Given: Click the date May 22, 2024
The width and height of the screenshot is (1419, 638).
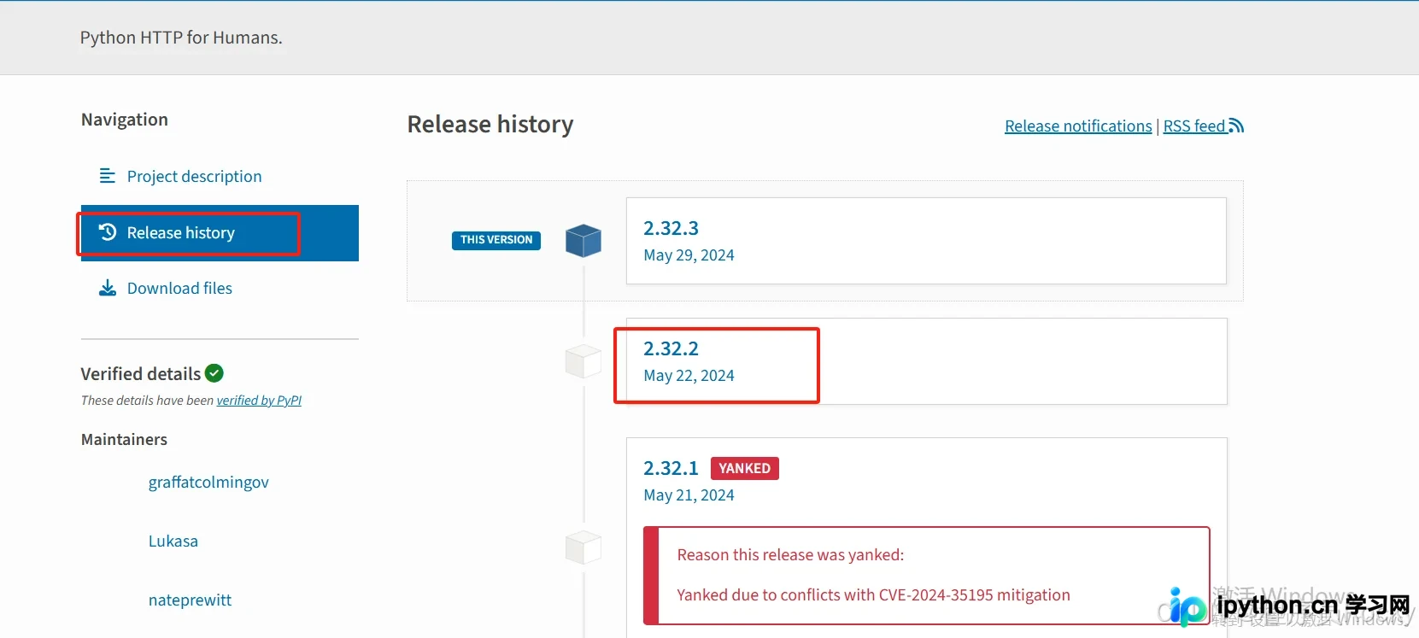Looking at the screenshot, I should coord(689,376).
